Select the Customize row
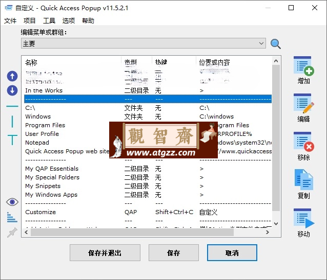The width and height of the screenshot is (327, 280). pos(148,212)
